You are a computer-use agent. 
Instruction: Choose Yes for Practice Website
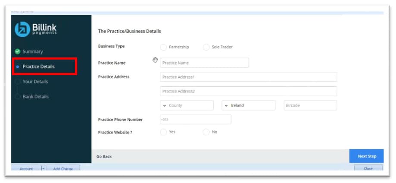163,132
